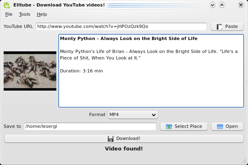
Task: Click the Save to path field
Action: (x=90, y=126)
